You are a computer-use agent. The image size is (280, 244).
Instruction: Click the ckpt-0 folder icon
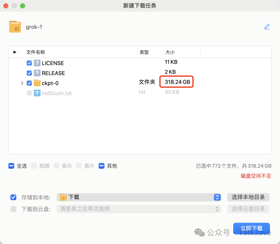click(x=37, y=83)
